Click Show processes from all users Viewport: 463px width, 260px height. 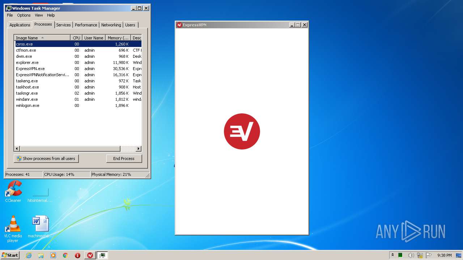46,159
